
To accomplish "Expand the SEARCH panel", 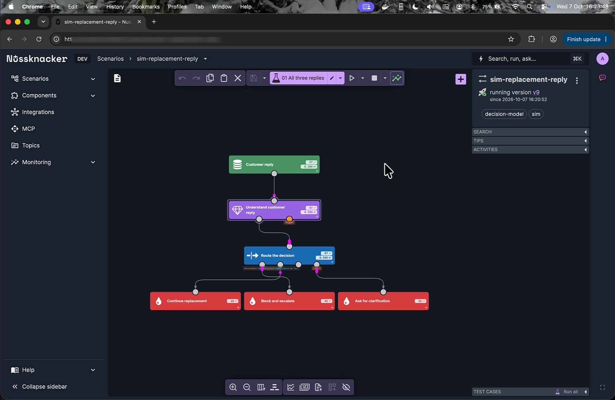I will [x=530, y=132].
